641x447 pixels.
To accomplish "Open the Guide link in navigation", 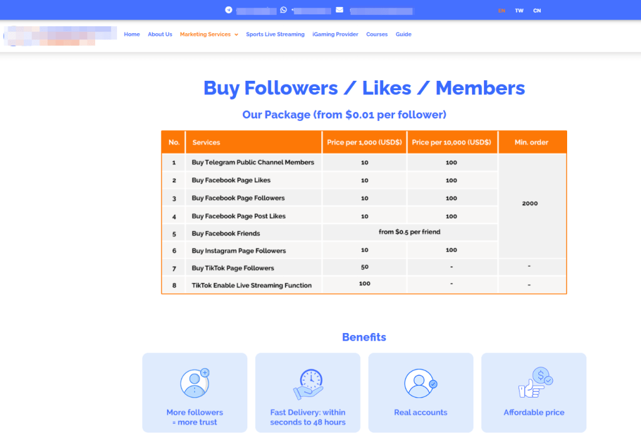I will [403, 34].
